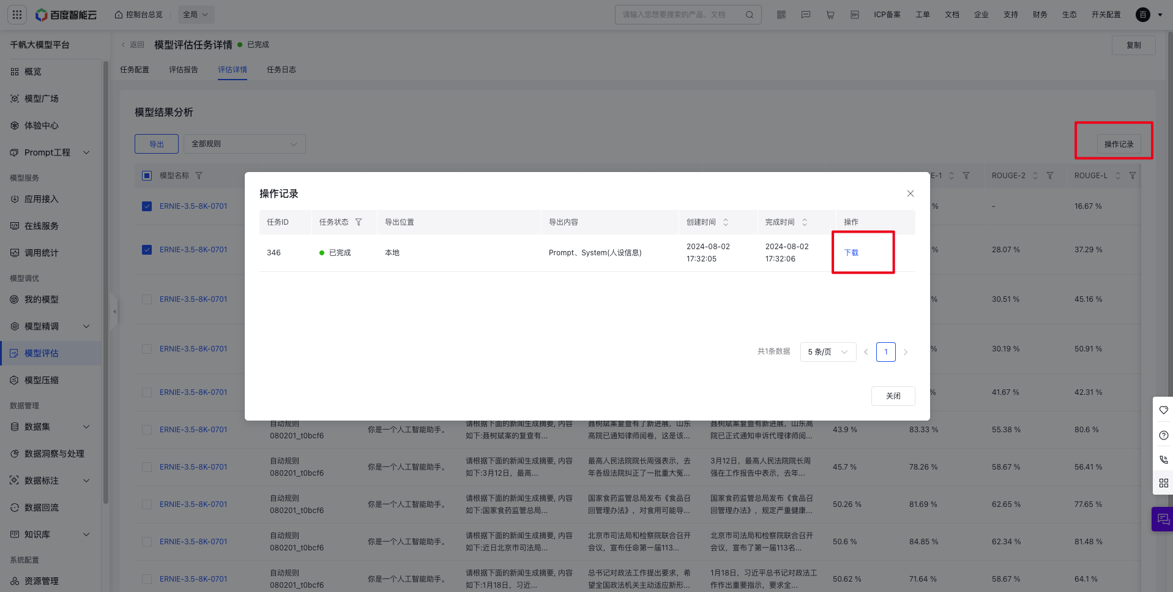Filter 模型名称 column funnel icon
This screenshot has height=592, width=1173.
[199, 176]
